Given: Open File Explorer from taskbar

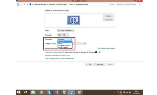Looking at the screenshot, I should click(x=33, y=92).
